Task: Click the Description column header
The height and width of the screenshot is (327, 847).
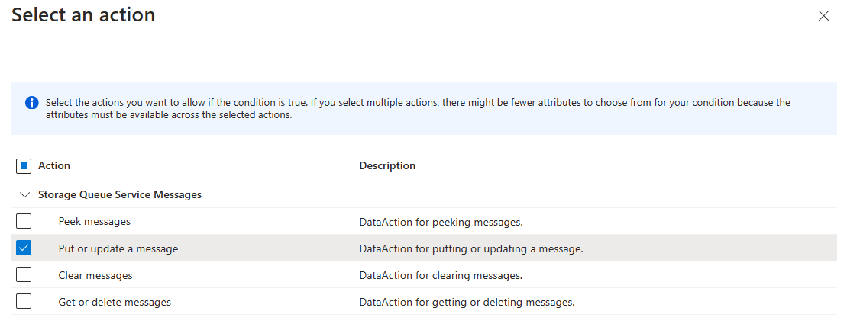Action: point(387,166)
